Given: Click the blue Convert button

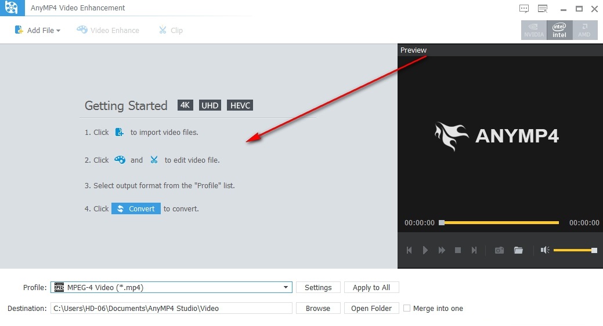Looking at the screenshot, I should click(x=136, y=208).
